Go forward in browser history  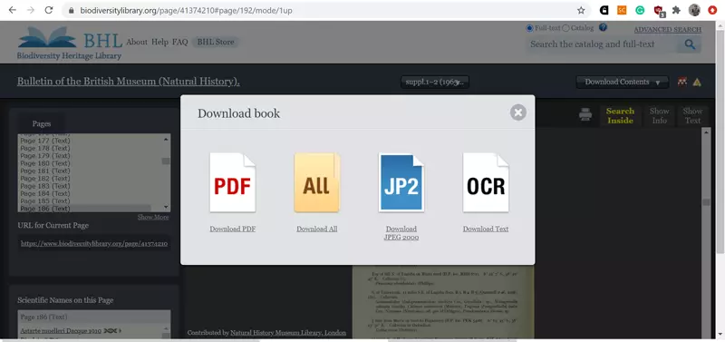31,10
